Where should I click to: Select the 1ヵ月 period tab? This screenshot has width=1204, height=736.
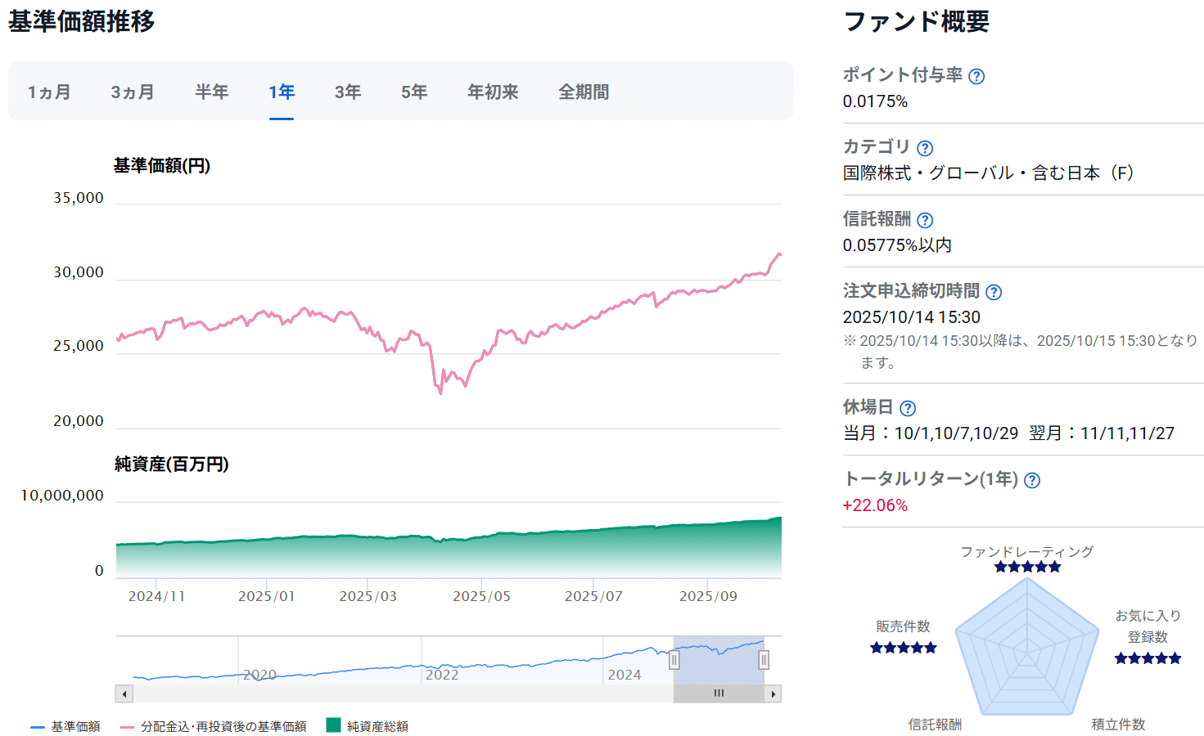click(x=49, y=92)
